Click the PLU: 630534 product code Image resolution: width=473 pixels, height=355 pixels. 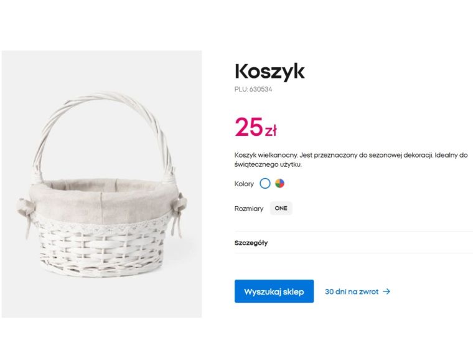pyautogui.click(x=253, y=89)
